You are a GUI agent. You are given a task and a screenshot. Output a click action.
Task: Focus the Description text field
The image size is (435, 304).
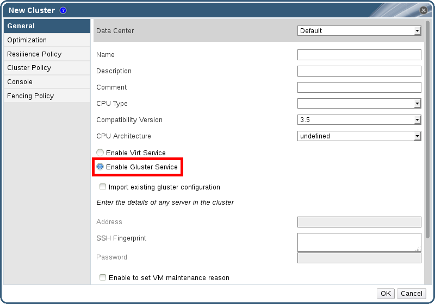[359, 71]
